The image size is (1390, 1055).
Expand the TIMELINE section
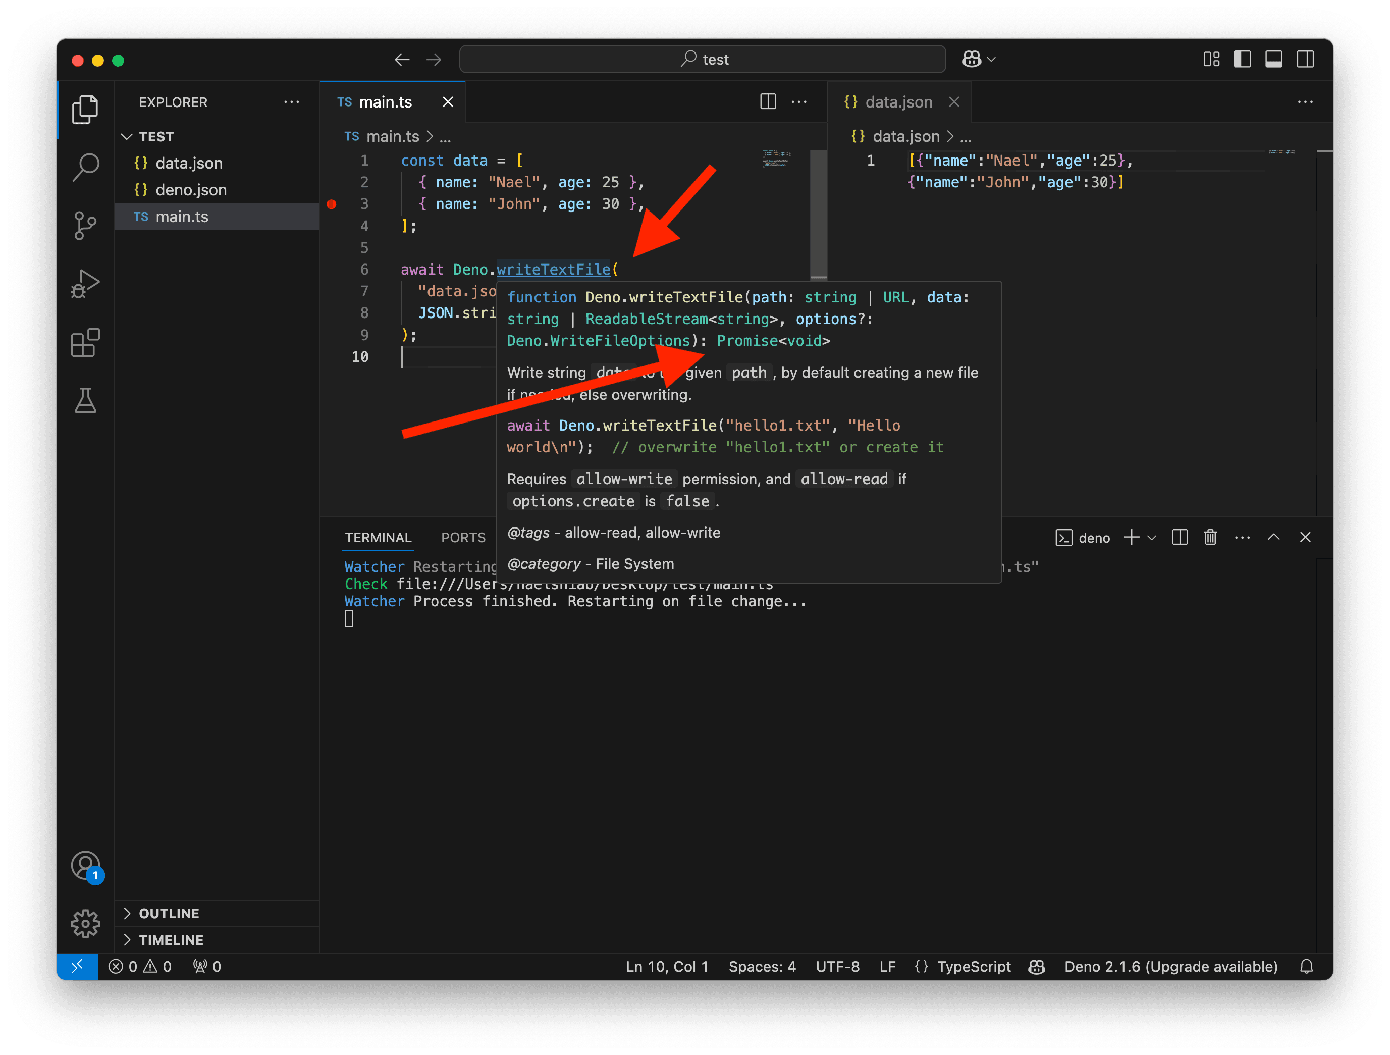pos(218,940)
